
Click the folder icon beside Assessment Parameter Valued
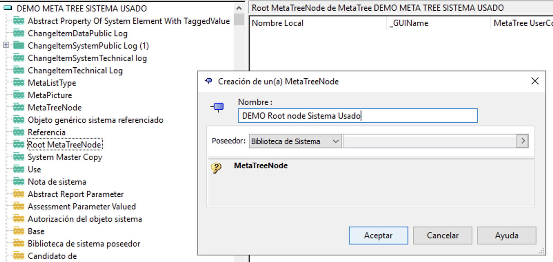pyautogui.click(x=19, y=207)
